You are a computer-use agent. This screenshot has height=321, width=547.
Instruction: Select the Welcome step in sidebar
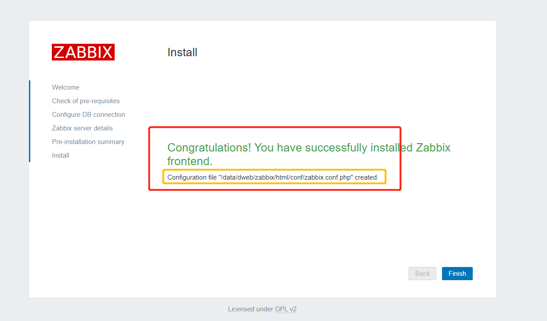(x=65, y=87)
